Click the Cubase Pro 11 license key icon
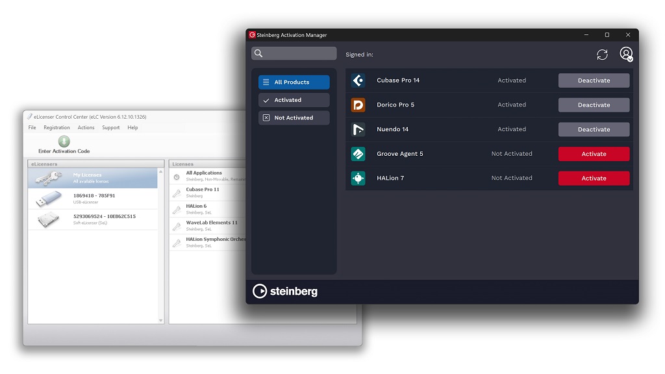 [x=177, y=193]
